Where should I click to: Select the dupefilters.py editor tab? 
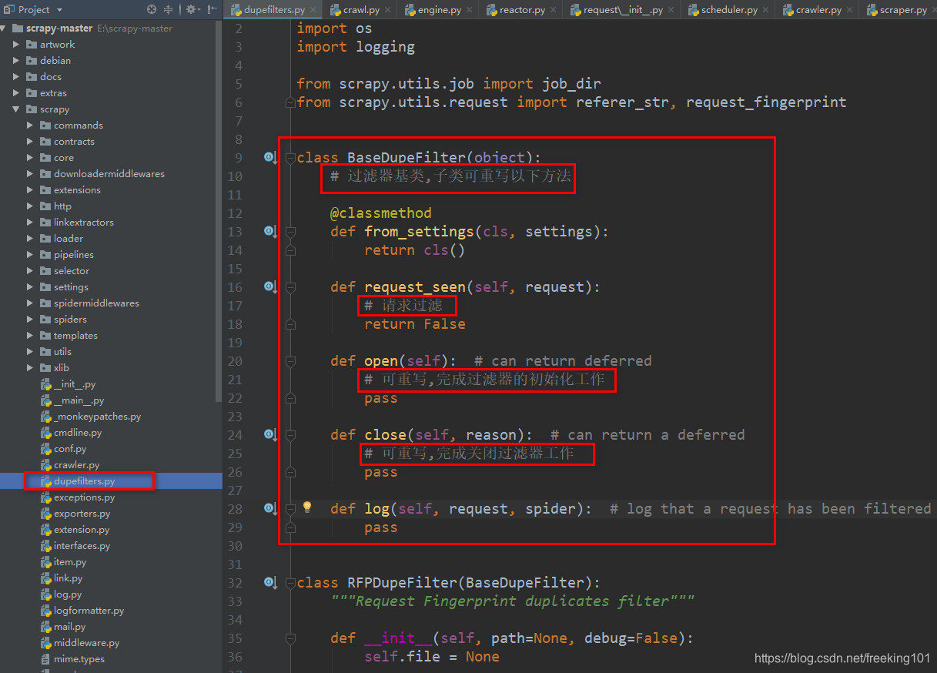(274, 10)
